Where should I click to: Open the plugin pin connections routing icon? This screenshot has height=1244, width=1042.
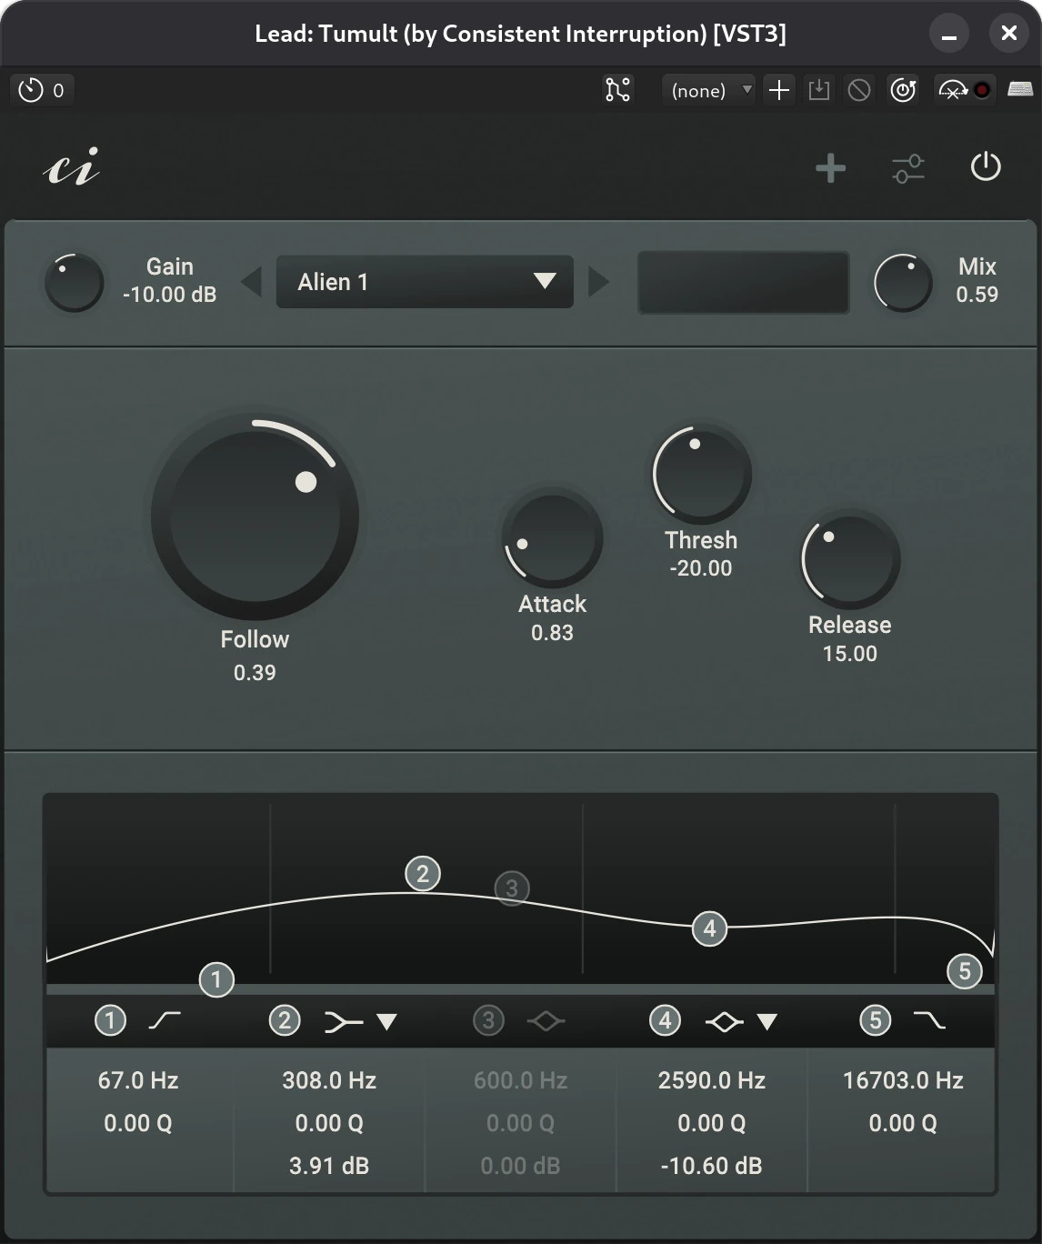point(617,90)
